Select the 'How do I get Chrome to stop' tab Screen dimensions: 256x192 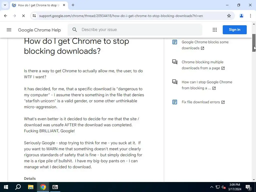click(39, 5)
